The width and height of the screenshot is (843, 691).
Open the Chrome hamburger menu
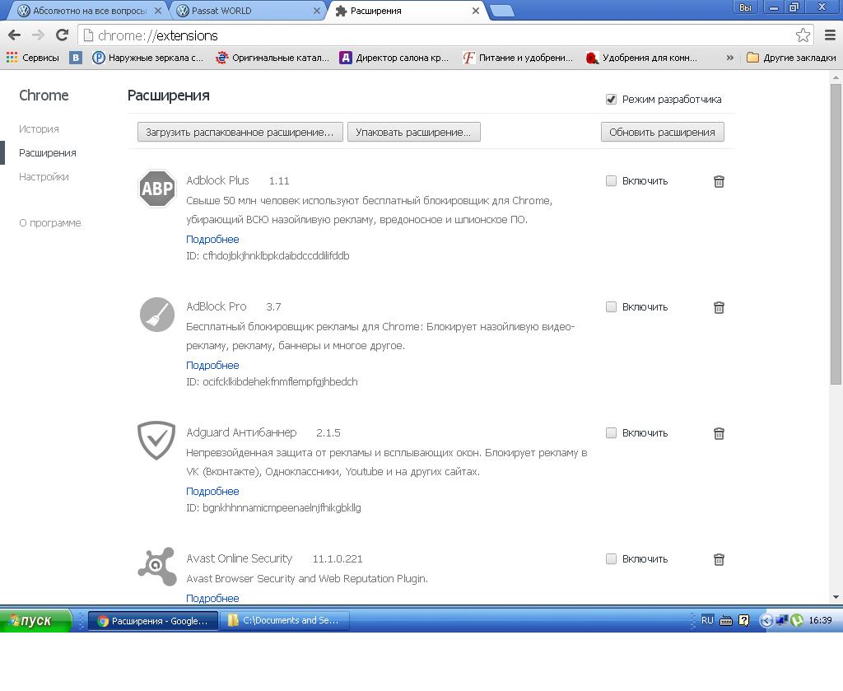(x=829, y=35)
